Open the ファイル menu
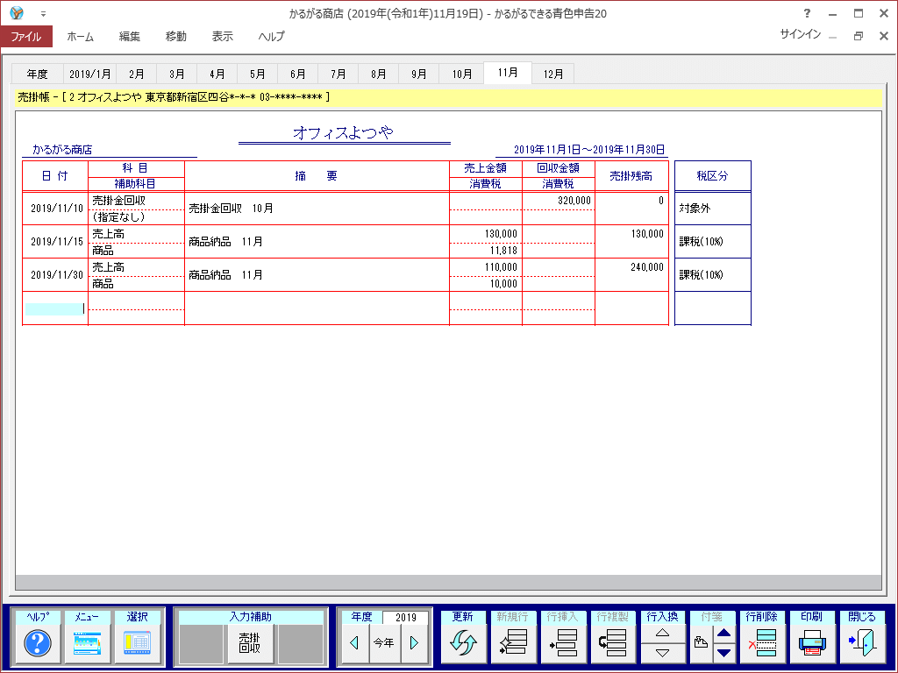The height and width of the screenshot is (673, 898). 26,36
